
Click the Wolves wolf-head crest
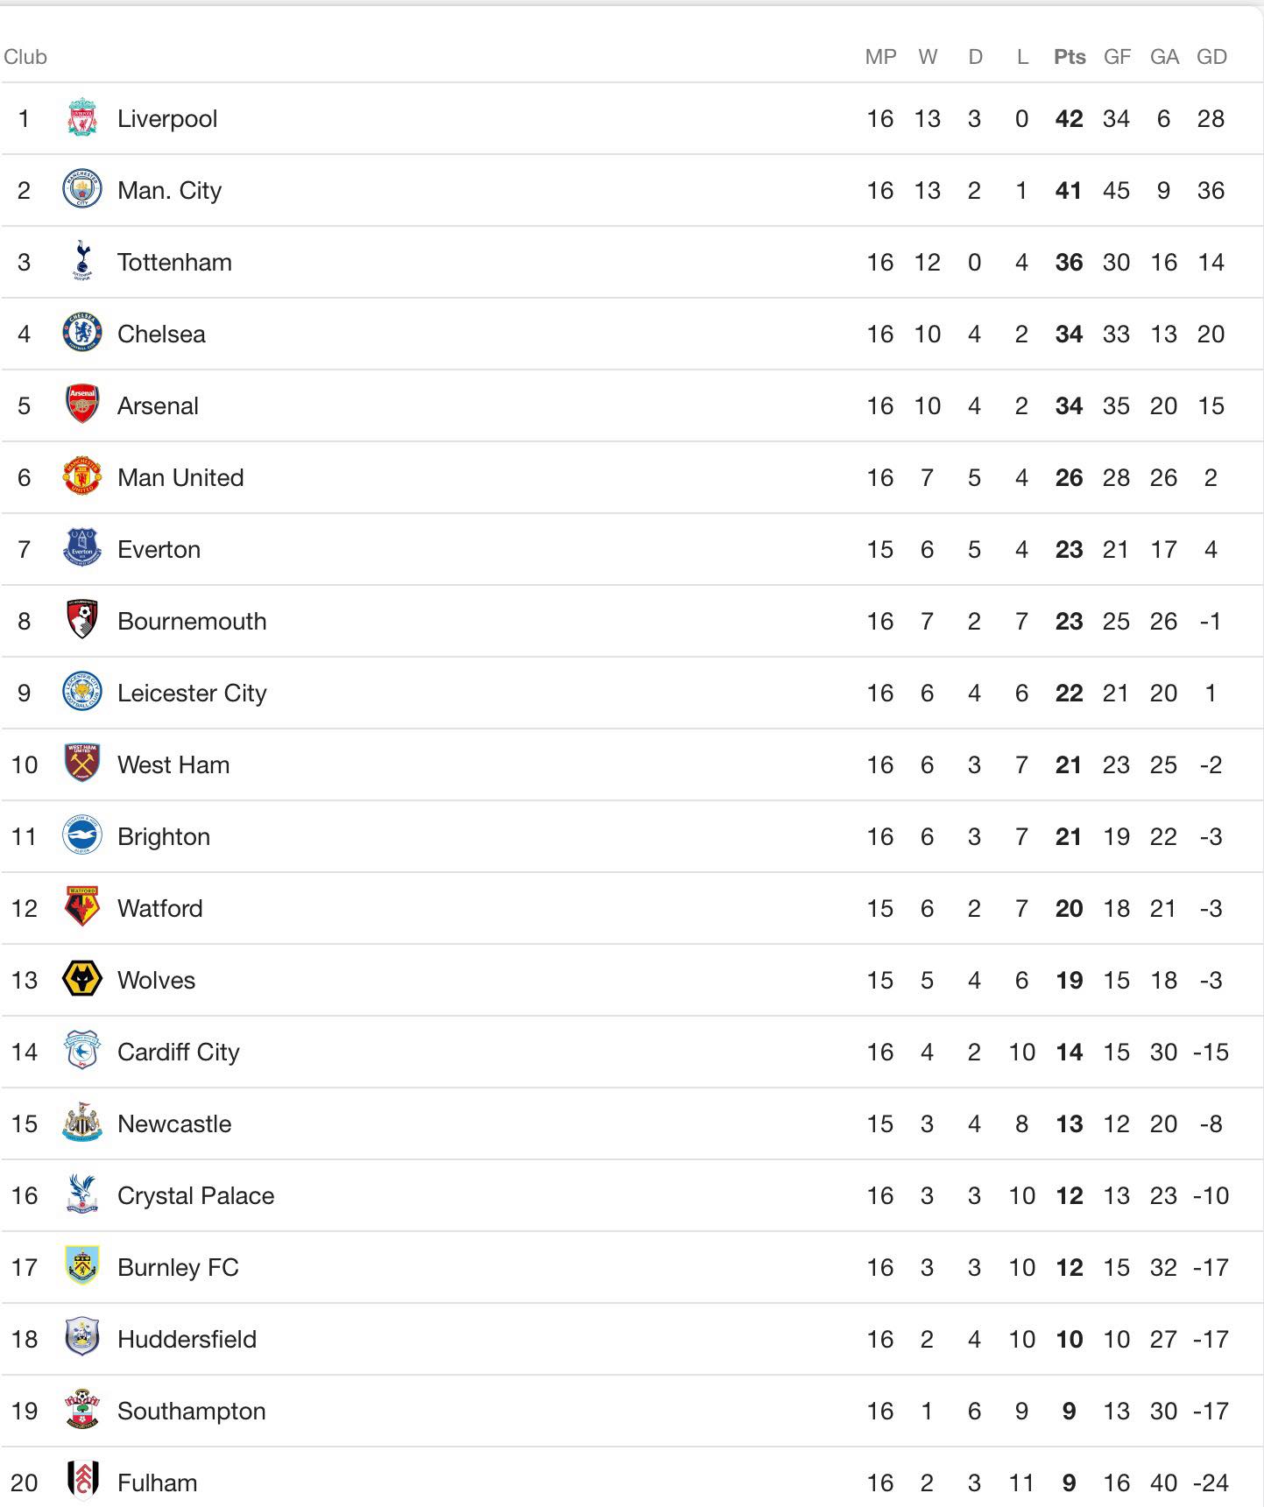(x=82, y=980)
